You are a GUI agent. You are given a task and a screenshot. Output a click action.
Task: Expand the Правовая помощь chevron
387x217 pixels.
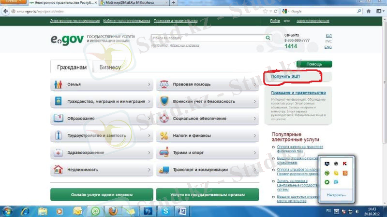click(x=255, y=84)
